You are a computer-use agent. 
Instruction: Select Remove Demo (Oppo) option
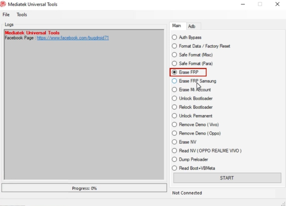[196, 133]
